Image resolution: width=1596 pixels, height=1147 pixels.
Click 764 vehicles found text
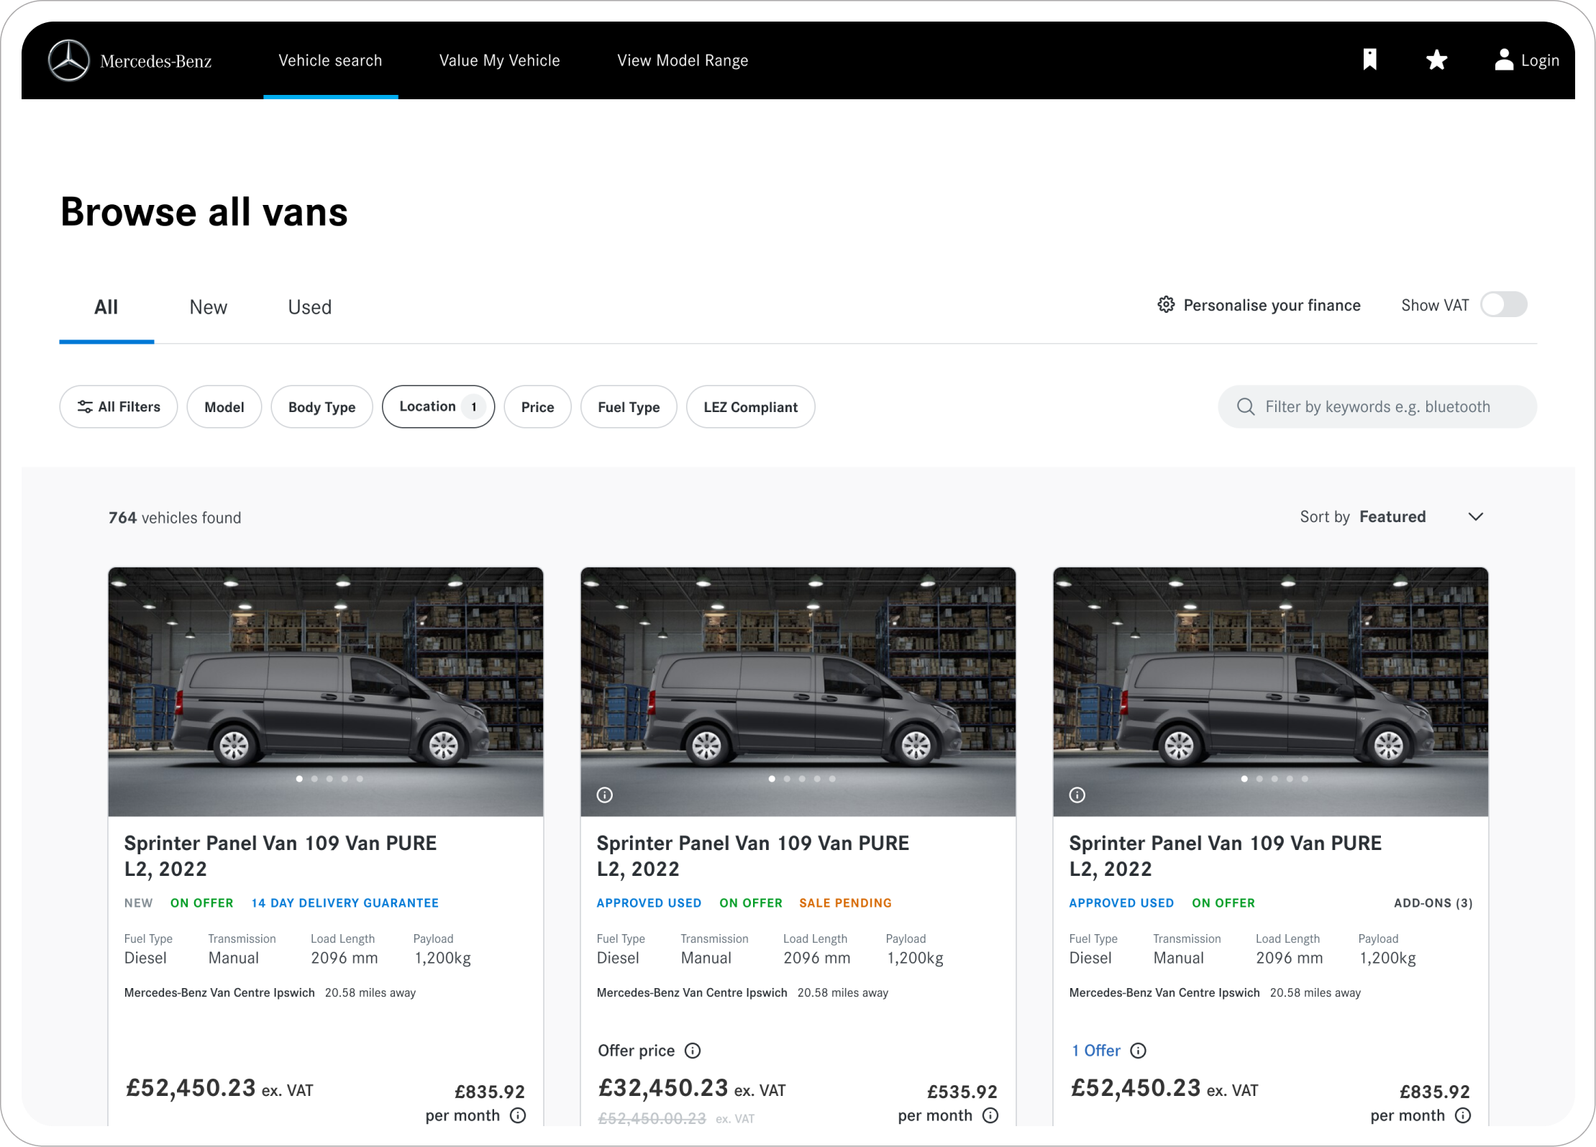(175, 518)
